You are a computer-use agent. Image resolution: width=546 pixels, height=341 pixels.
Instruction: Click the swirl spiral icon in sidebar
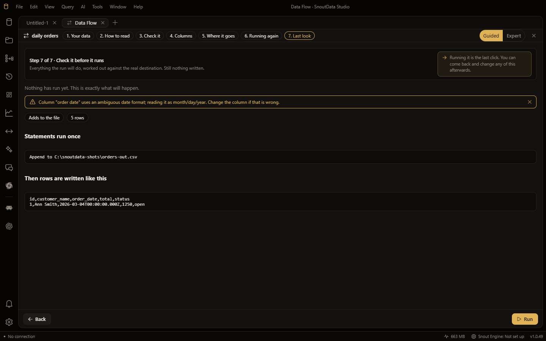click(9, 186)
